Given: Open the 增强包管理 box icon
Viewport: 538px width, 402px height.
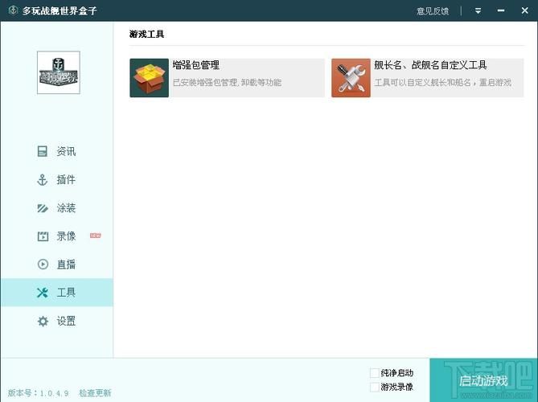Looking at the screenshot, I should (150, 78).
